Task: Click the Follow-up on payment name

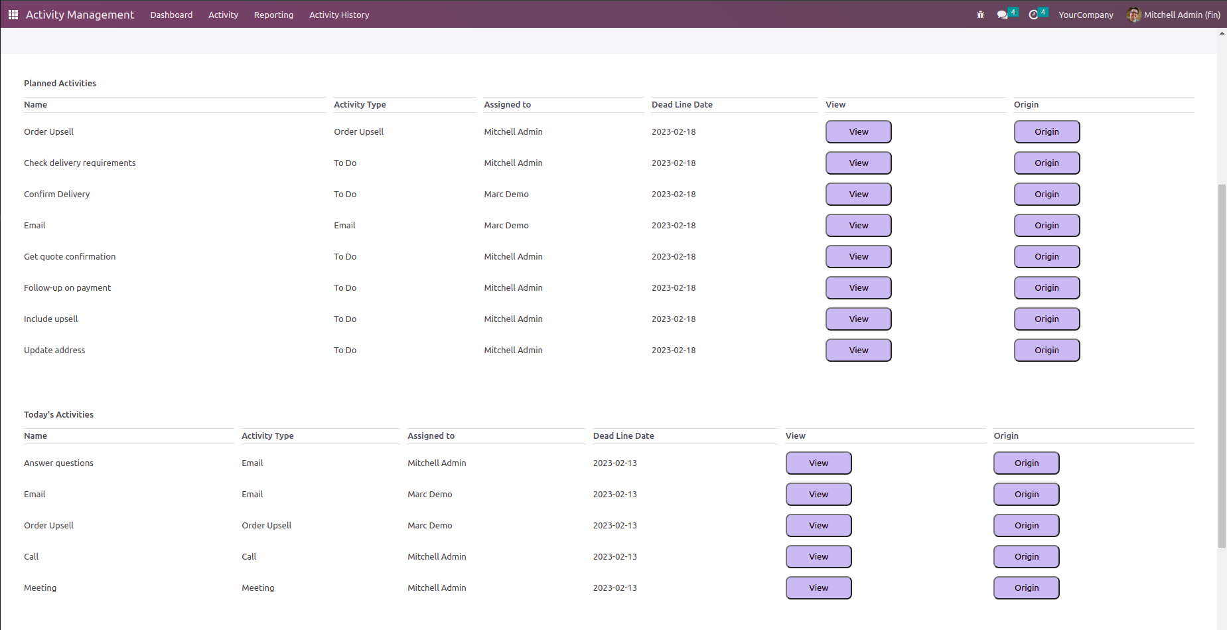Action: pos(67,287)
